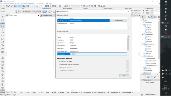Select the Column tool in the toolbox
Viewport: 171px width, 96px height.
3,29
